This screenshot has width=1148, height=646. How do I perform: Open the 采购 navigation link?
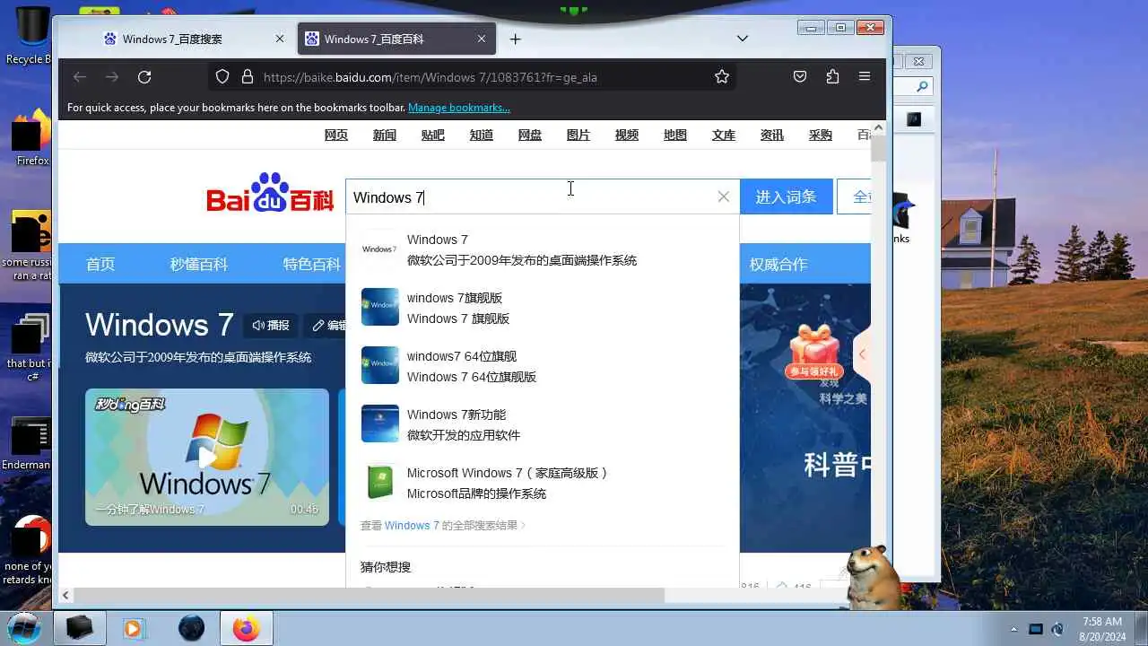tap(821, 135)
